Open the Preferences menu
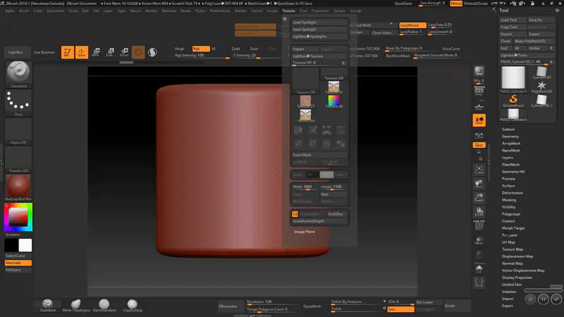 [x=220, y=11]
